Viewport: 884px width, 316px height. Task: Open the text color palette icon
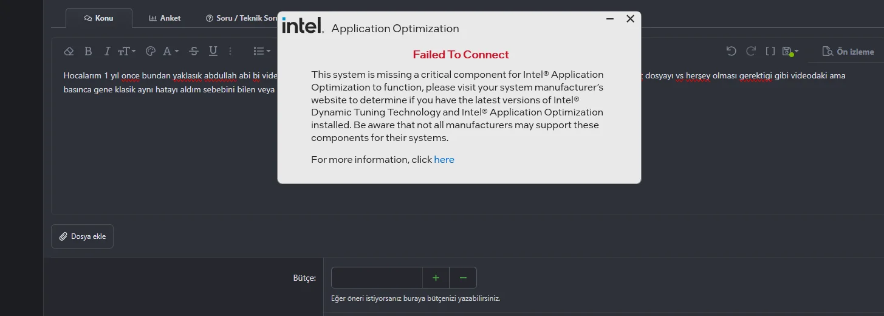coord(151,51)
